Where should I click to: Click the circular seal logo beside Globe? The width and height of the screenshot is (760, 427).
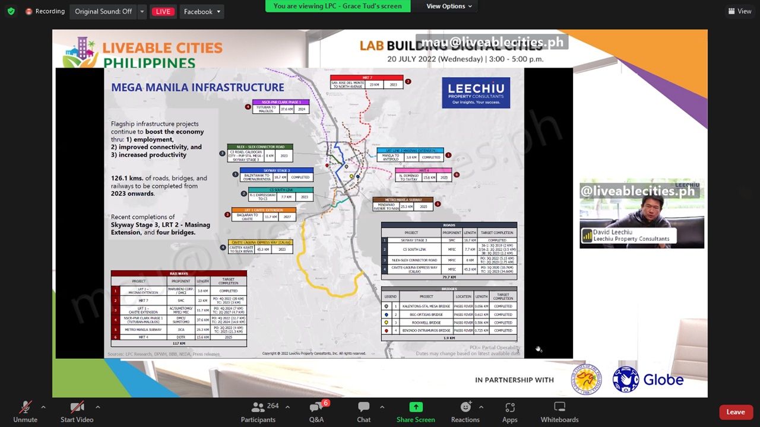[x=587, y=380]
